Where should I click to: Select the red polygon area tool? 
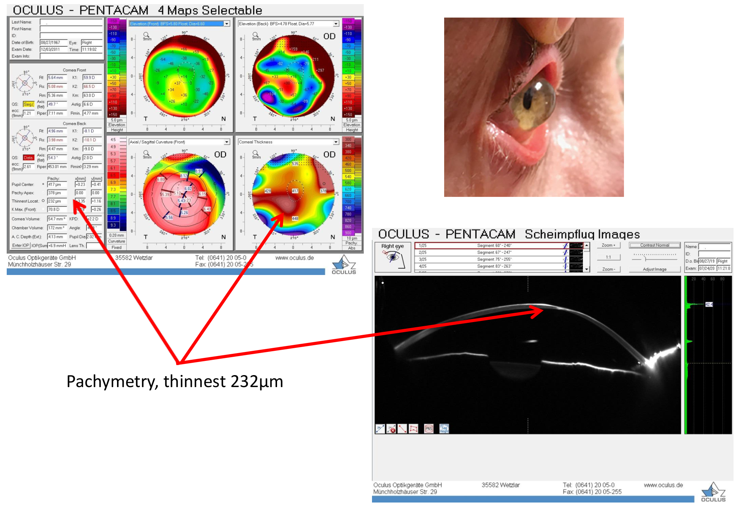click(x=413, y=429)
